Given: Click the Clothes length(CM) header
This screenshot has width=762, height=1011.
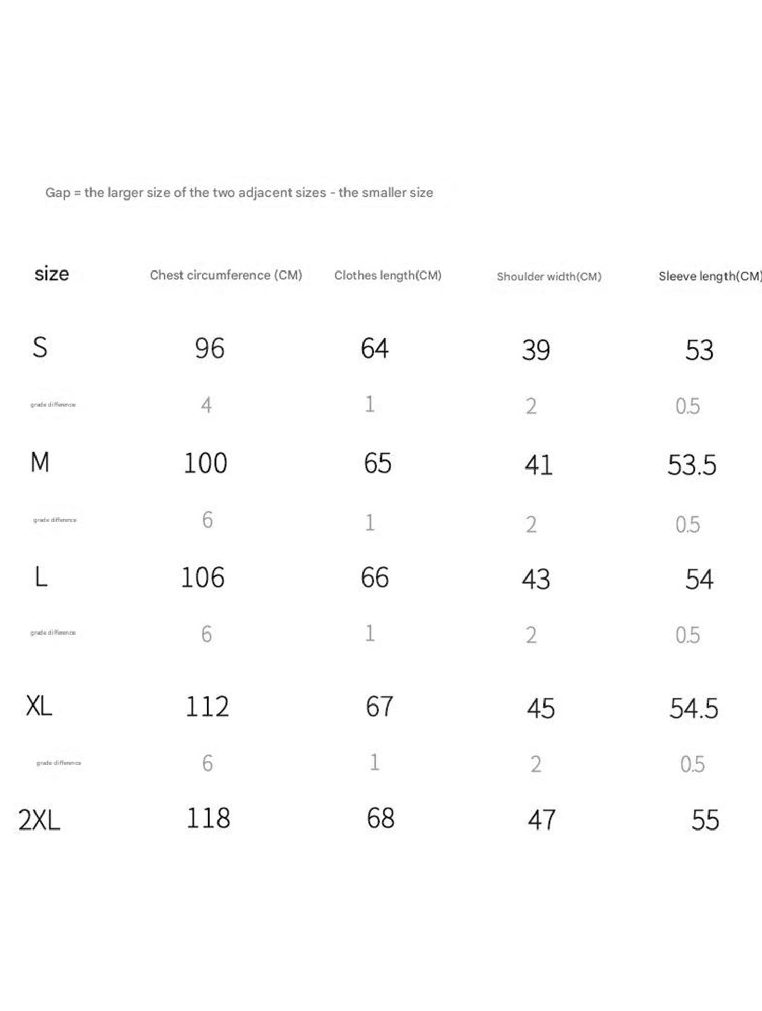Looking at the screenshot, I should pyautogui.click(x=388, y=276).
